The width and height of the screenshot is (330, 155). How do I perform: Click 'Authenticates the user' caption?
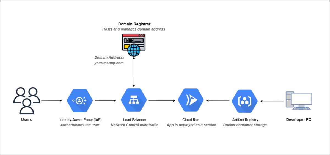[80, 125]
